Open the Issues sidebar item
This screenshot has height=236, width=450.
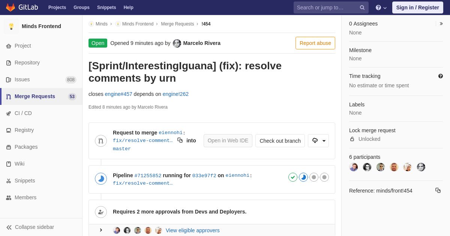(x=41, y=79)
